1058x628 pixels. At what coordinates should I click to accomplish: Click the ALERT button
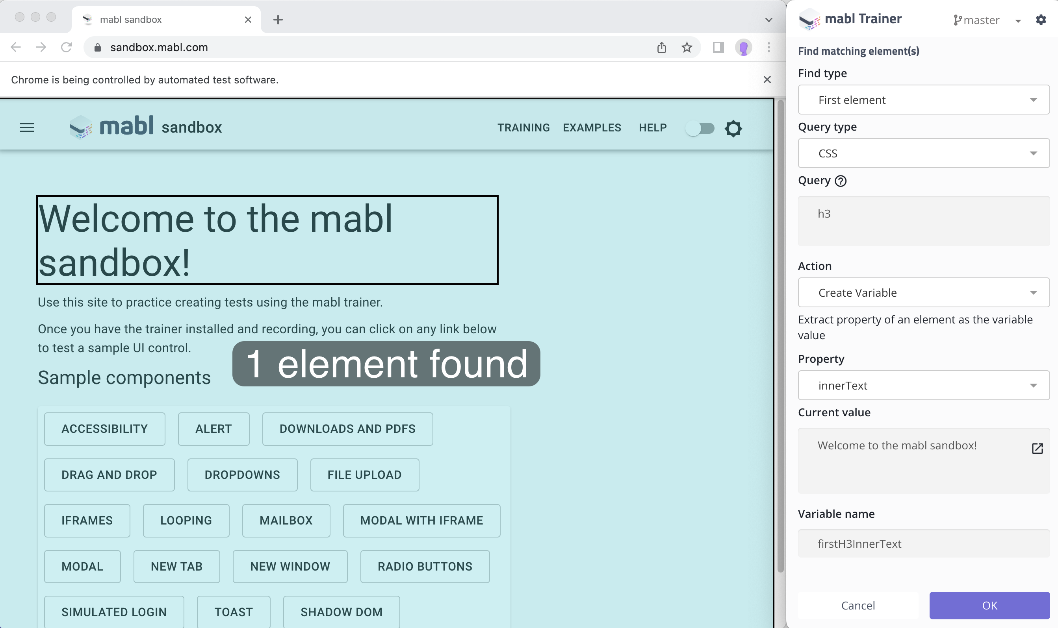click(x=213, y=429)
